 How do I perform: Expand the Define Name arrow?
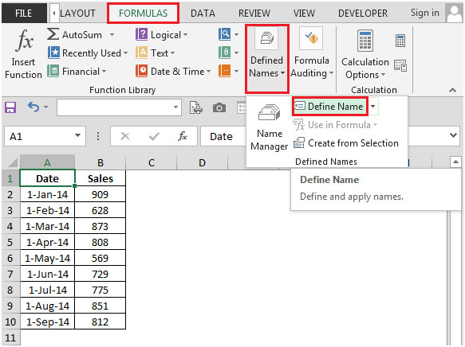pyautogui.click(x=373, y=106)
